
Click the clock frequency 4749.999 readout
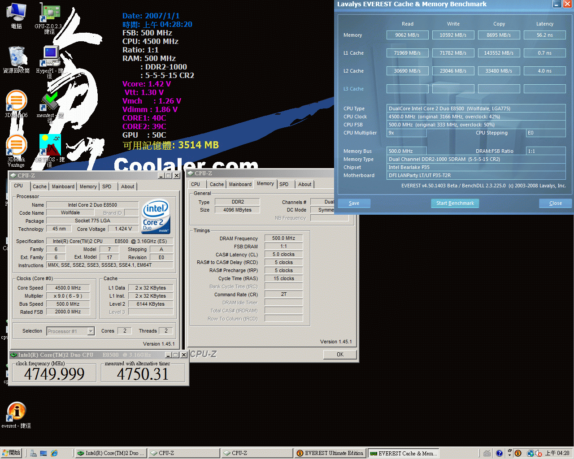[x=54, y=374]
